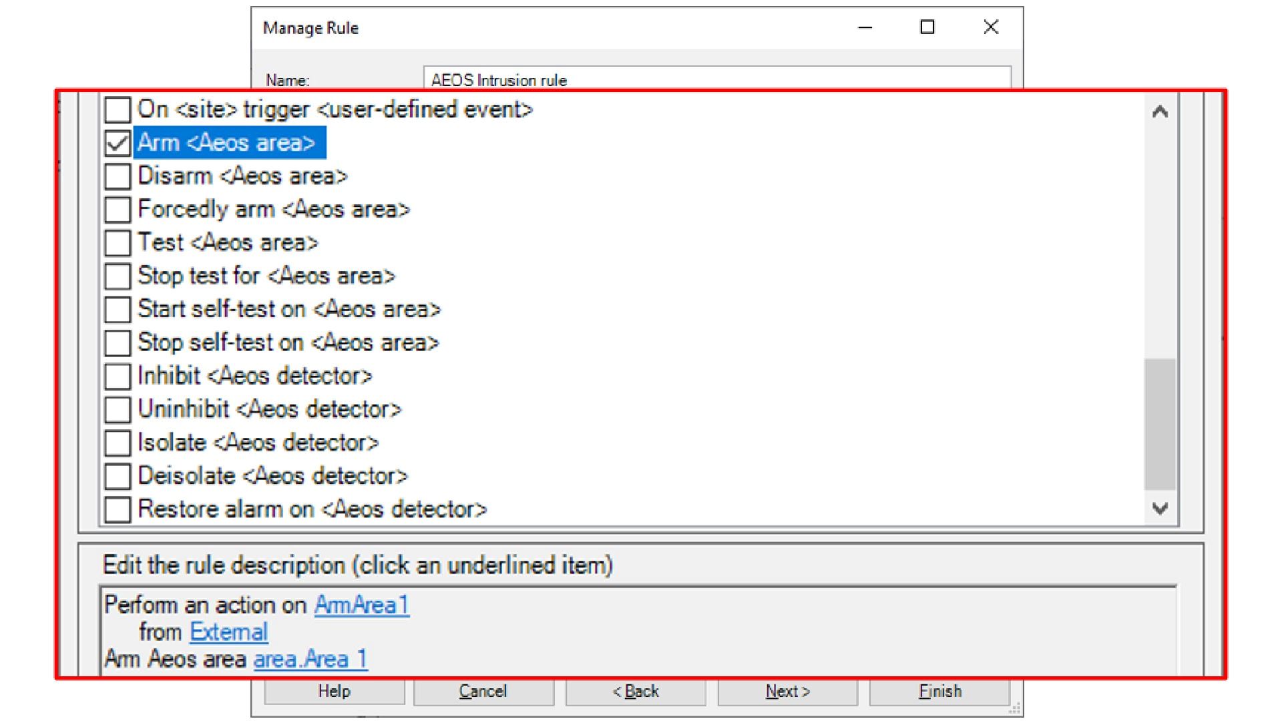
Task: Check the 'Test <Aeos area>' checkbox
Action: (x=118, y=243)
